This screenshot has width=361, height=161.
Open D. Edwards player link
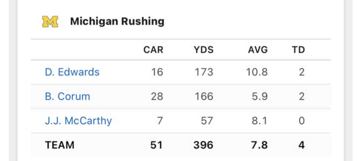[72, 72]
